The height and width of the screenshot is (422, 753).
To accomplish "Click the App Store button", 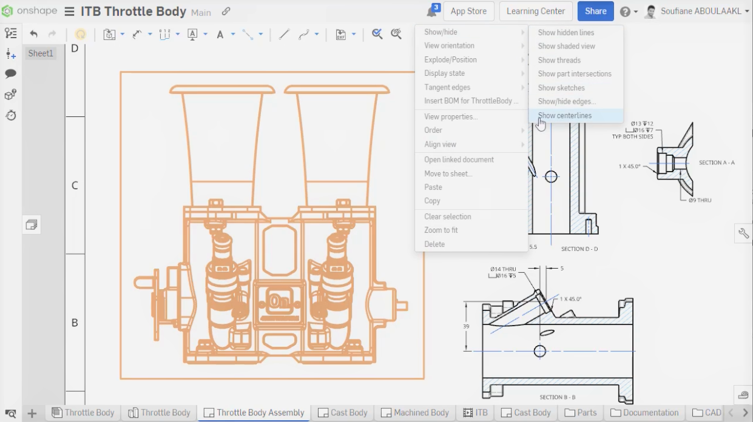I will coord(468,11).
